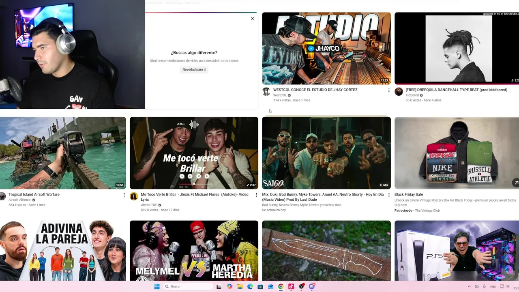Screen dimensions: 519x292
Task: Open the Airsoft Alfonse channel link
Action: tap(19, 200)
